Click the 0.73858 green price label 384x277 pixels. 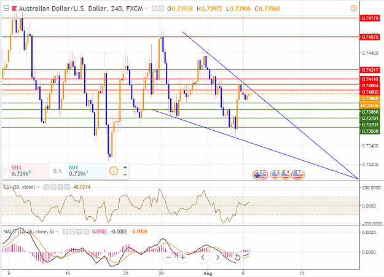click(x=370, y=112)
